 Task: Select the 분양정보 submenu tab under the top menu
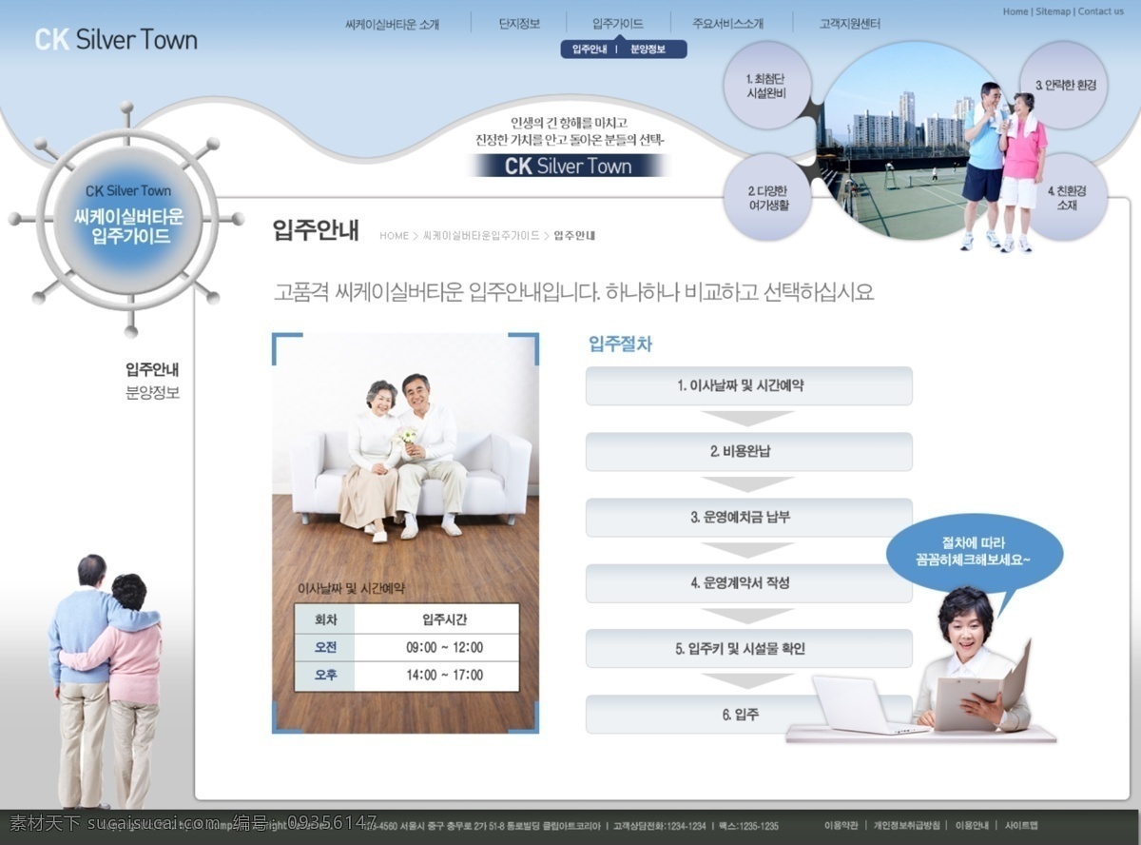[x=648, y=49]
